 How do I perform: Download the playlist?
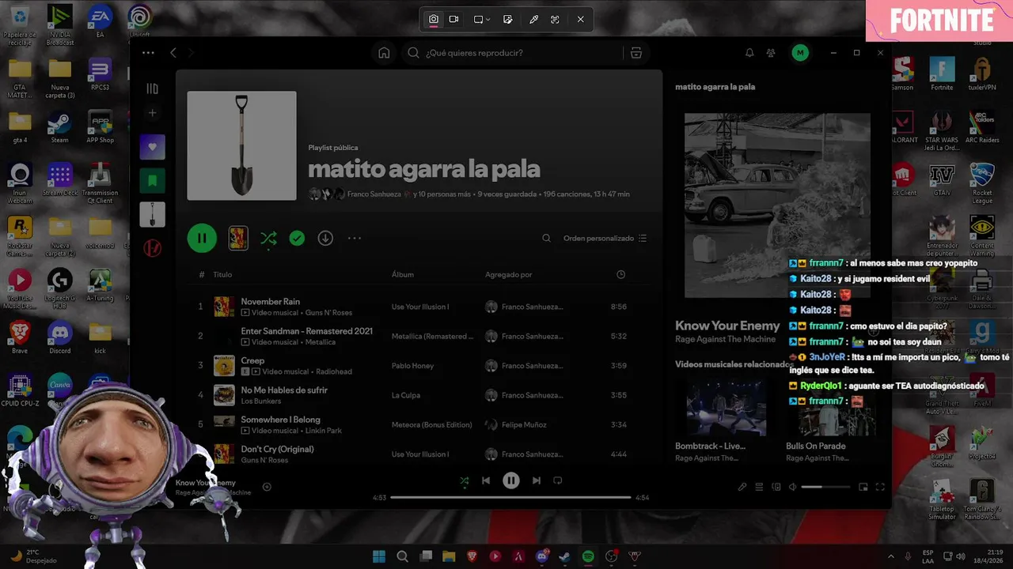tap(325, 238)
